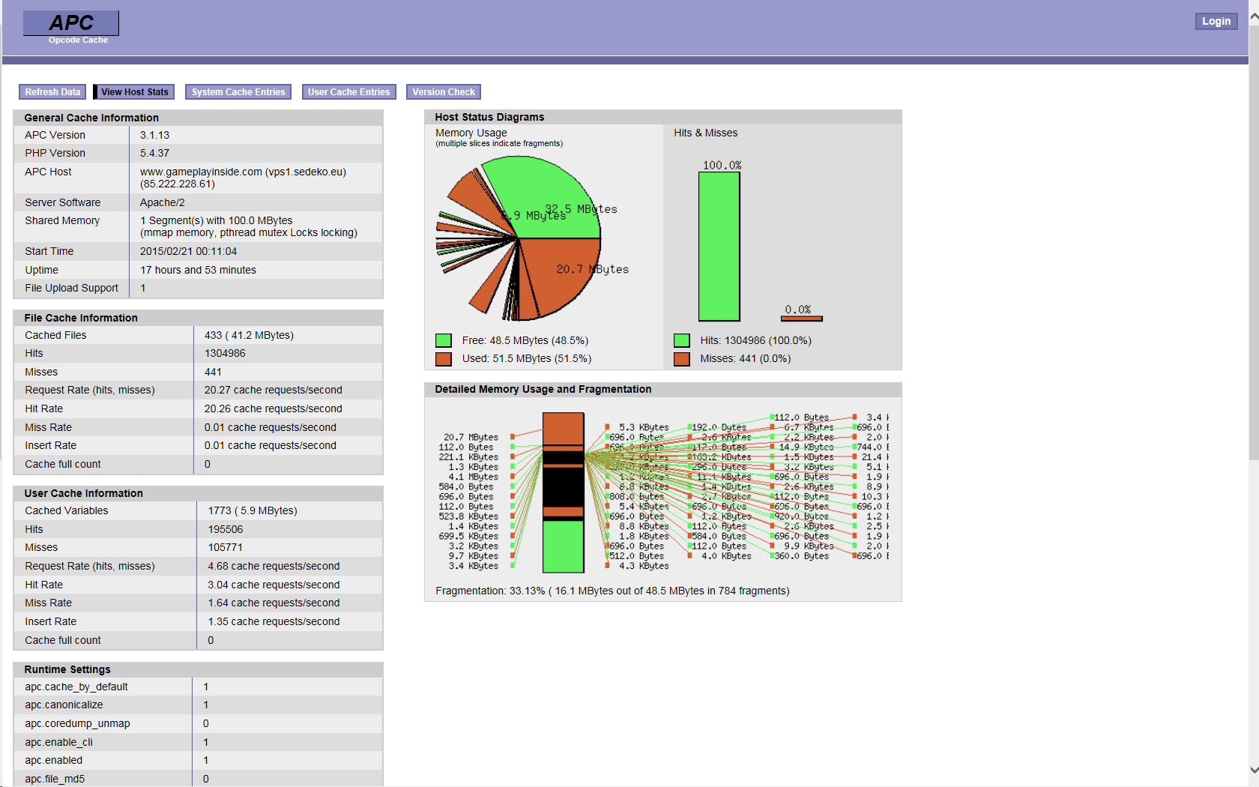This screenshot has height=787, width=1259.
Task: Click the APC Opcode Cache logo
Action: 71,28
